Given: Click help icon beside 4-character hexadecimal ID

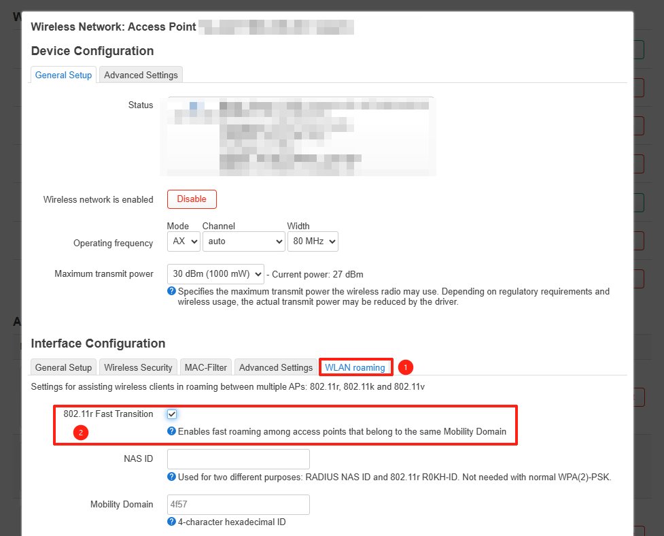Looking at the screenshot, I should (172, 522).
